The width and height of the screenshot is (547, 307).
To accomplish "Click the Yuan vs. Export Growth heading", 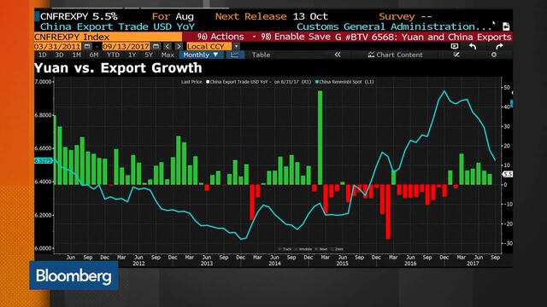I will point(118,68).
